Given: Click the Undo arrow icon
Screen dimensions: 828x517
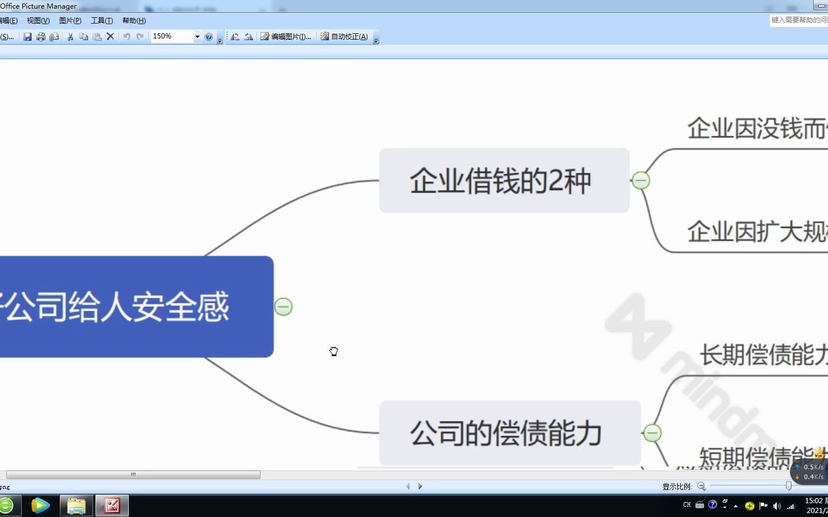Looking at the screenshot, I should pos(126,37).
